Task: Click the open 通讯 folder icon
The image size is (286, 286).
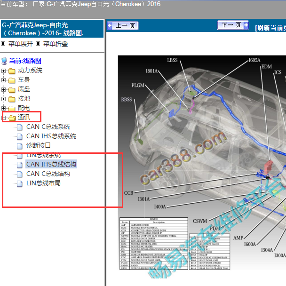Action: (x=12, y=118)
